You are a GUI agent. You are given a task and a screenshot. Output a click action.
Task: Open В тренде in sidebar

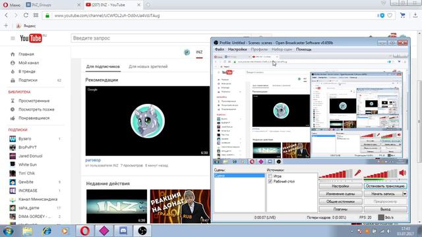(27, 72)
